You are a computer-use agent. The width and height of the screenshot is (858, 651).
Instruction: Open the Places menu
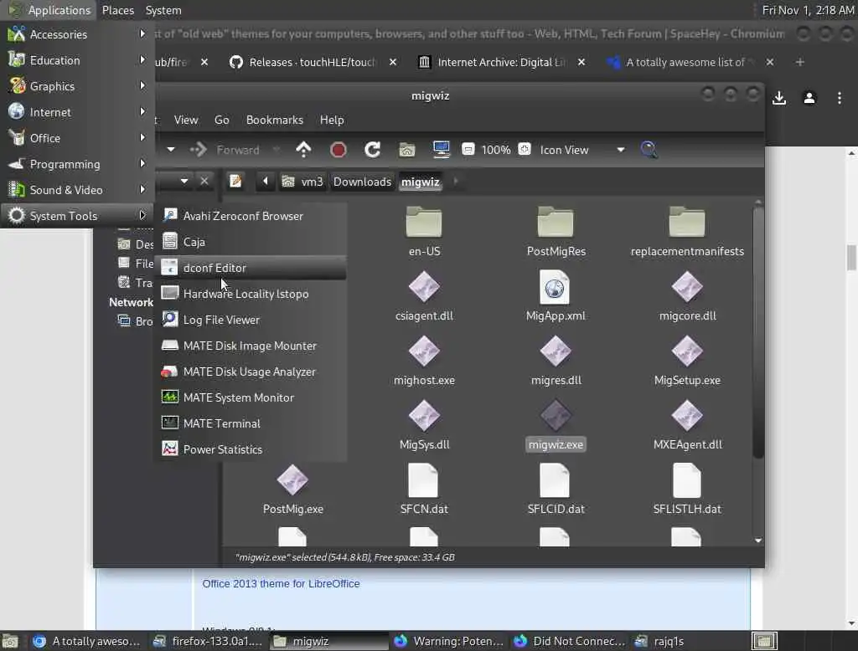[117, 10]
